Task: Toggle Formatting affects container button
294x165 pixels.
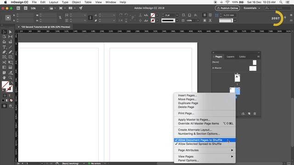Action: point(5,95)
